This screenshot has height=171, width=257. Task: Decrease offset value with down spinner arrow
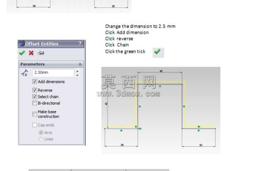[x=77, y=75]
